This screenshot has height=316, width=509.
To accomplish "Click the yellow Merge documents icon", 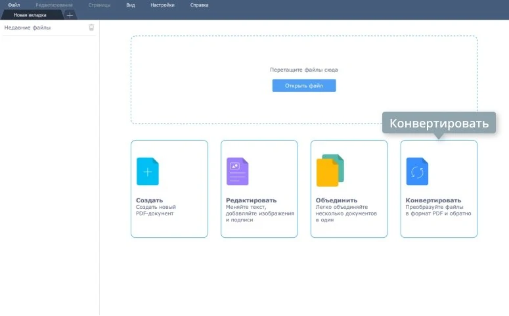I will coord(329,171).
